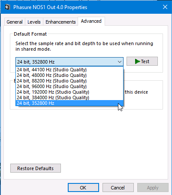Click Restore Defaults
This screenshot has width=172, height=195.
(36, 168)
